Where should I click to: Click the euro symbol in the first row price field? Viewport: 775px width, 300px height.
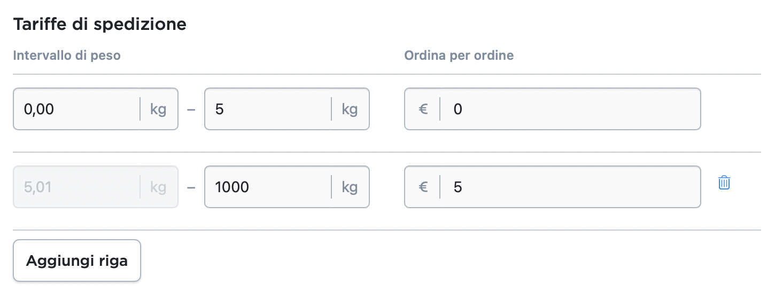[x=423, y=109]
